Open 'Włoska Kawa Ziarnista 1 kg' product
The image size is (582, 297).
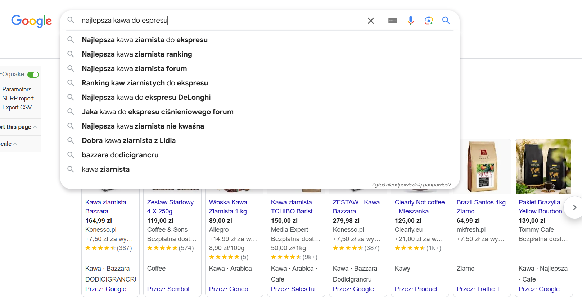coord(231,207)
